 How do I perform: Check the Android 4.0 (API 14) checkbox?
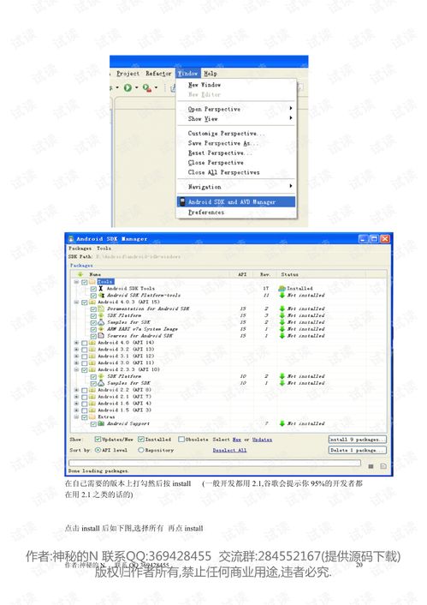(85, 343)
